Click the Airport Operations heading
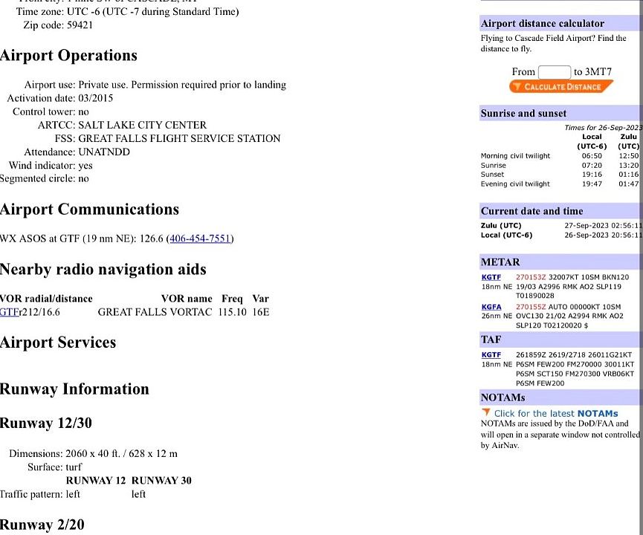The width and height of the screenshot is (643, 535). tap(68, 56)
